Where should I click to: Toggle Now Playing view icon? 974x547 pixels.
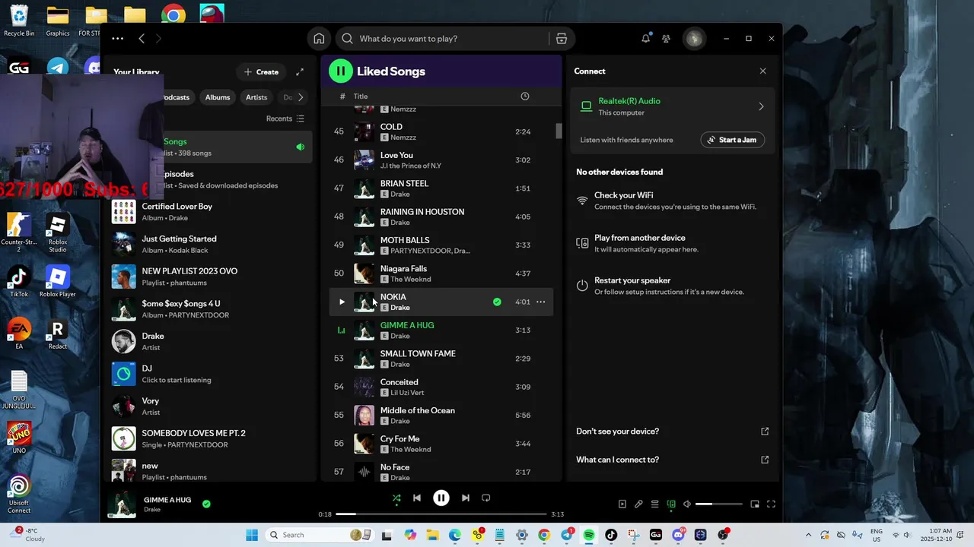pyautogui.click(x=622, y=504)
